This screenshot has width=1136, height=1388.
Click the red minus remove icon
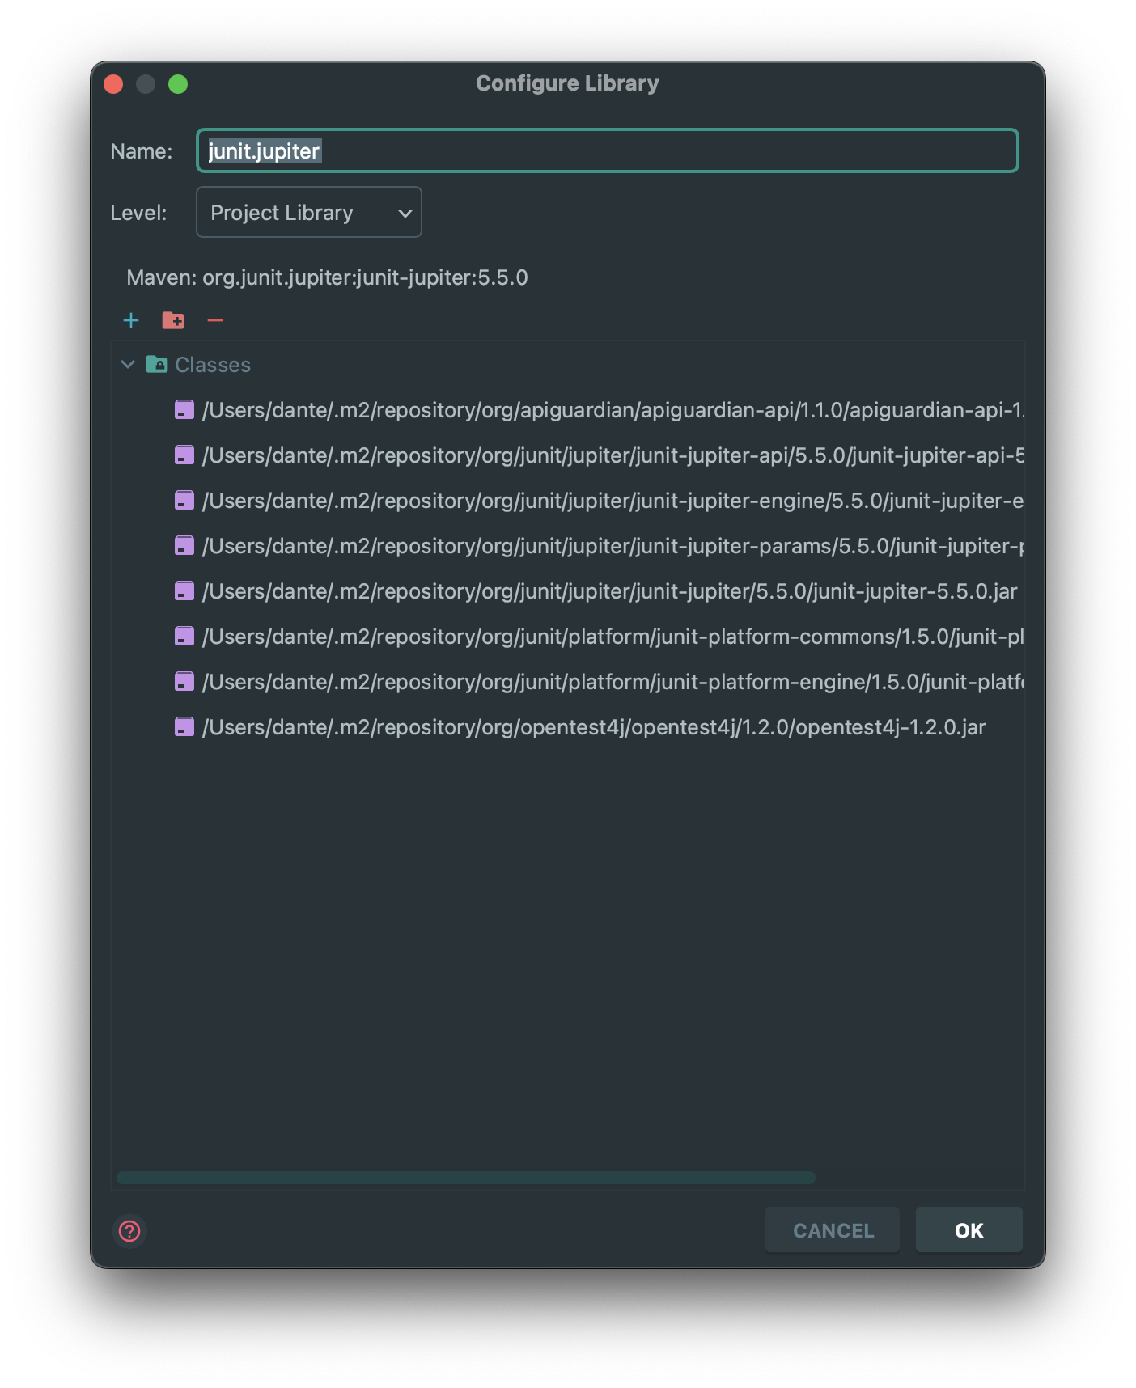[215, 321]
